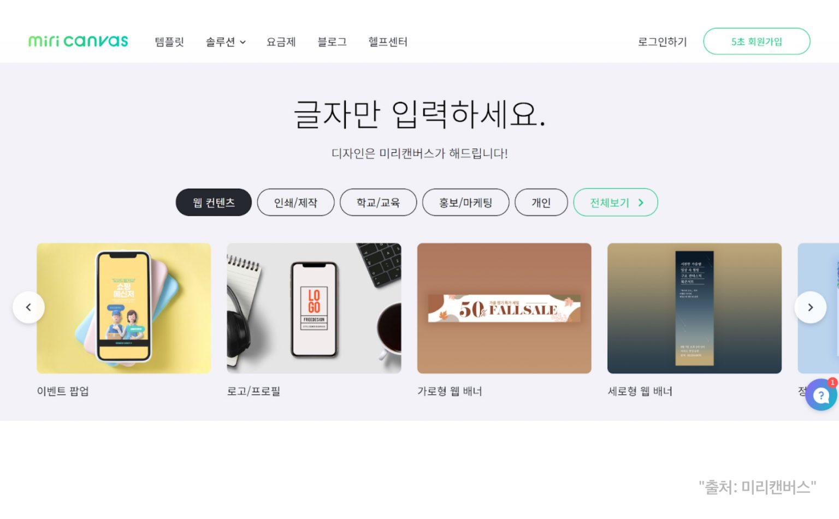This screenshot has width=839, height=519.
Task: Select the 개인 category tab
Action: (541, 202)
